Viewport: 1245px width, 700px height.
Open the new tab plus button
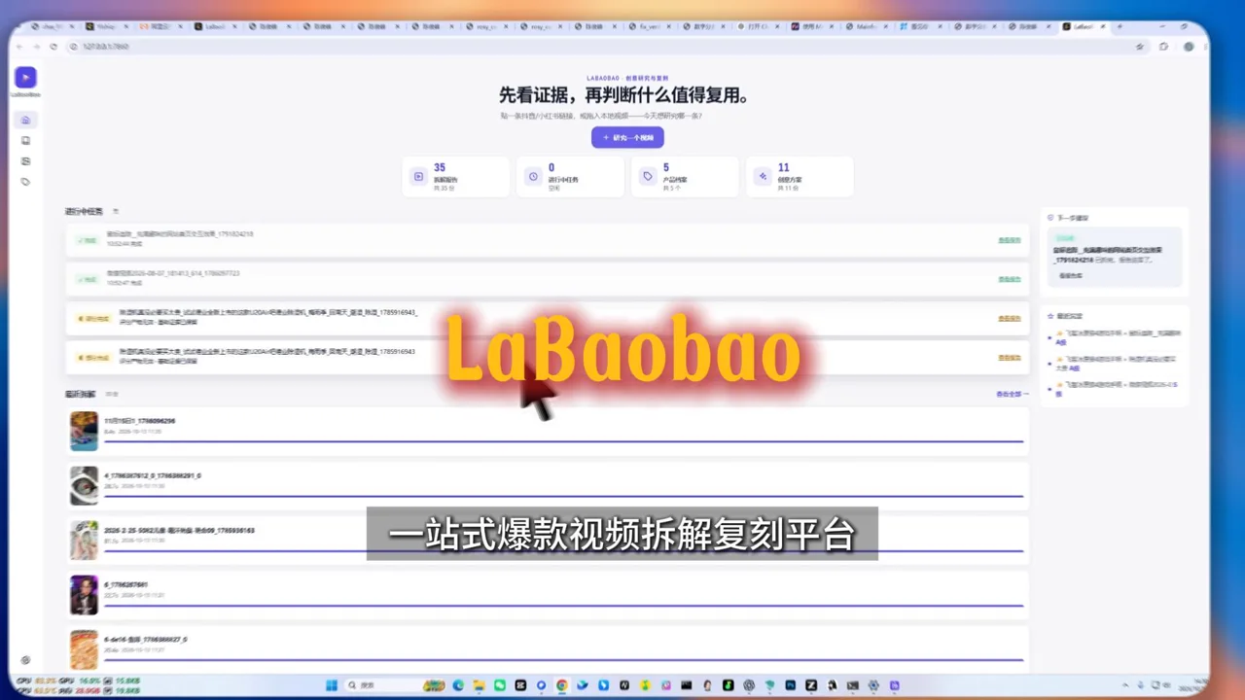pos(1120,26)
